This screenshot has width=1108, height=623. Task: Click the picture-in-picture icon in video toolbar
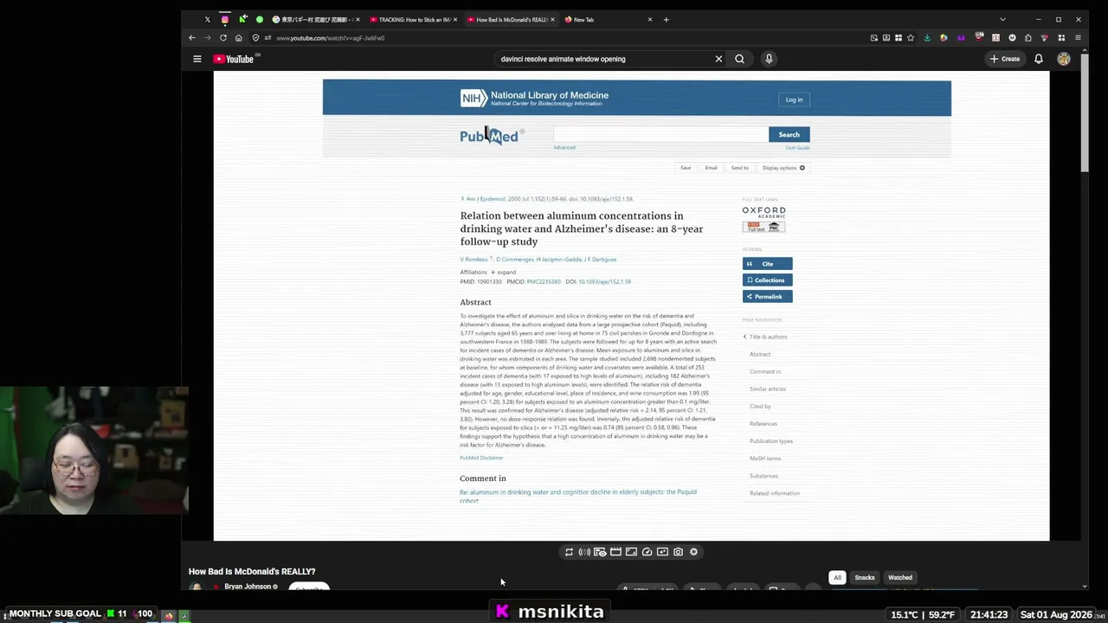coord(662,552)
